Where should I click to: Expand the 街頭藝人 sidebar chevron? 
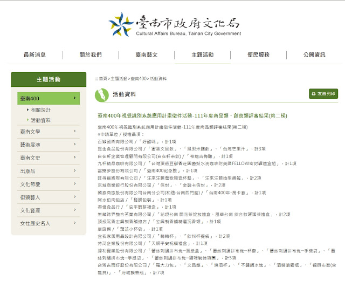tap(75, 196)
